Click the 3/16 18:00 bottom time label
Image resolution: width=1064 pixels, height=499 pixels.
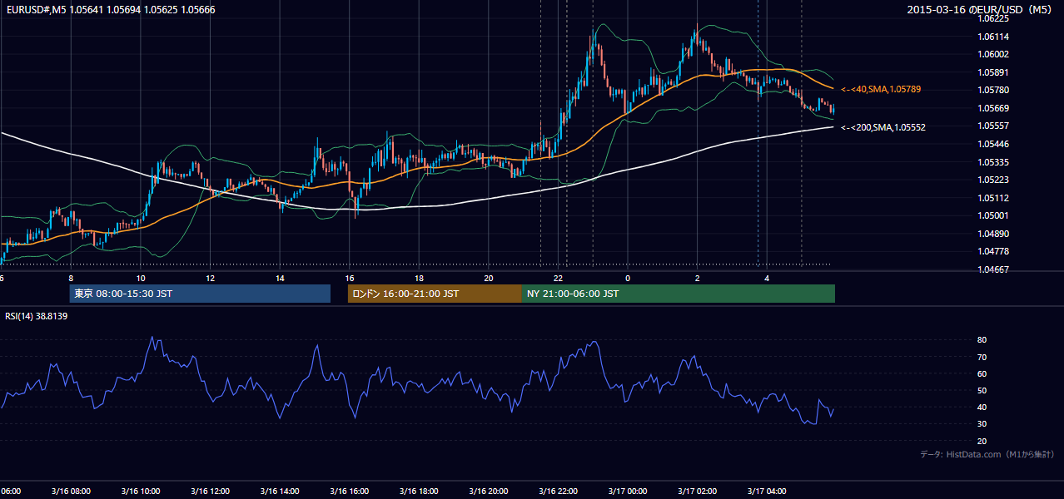coord(419,492)
